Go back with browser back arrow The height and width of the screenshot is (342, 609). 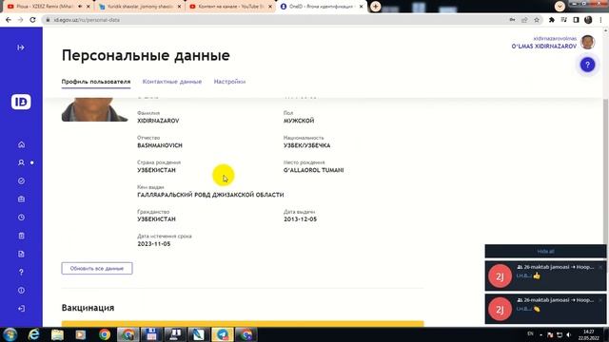coord(9,20)
